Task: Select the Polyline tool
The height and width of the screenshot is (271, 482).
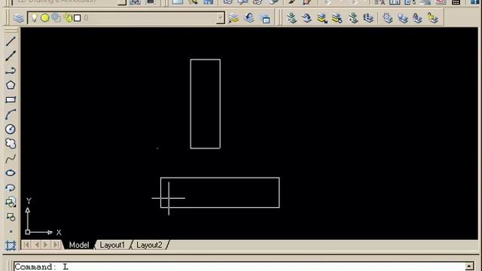Action: point(11,71)
